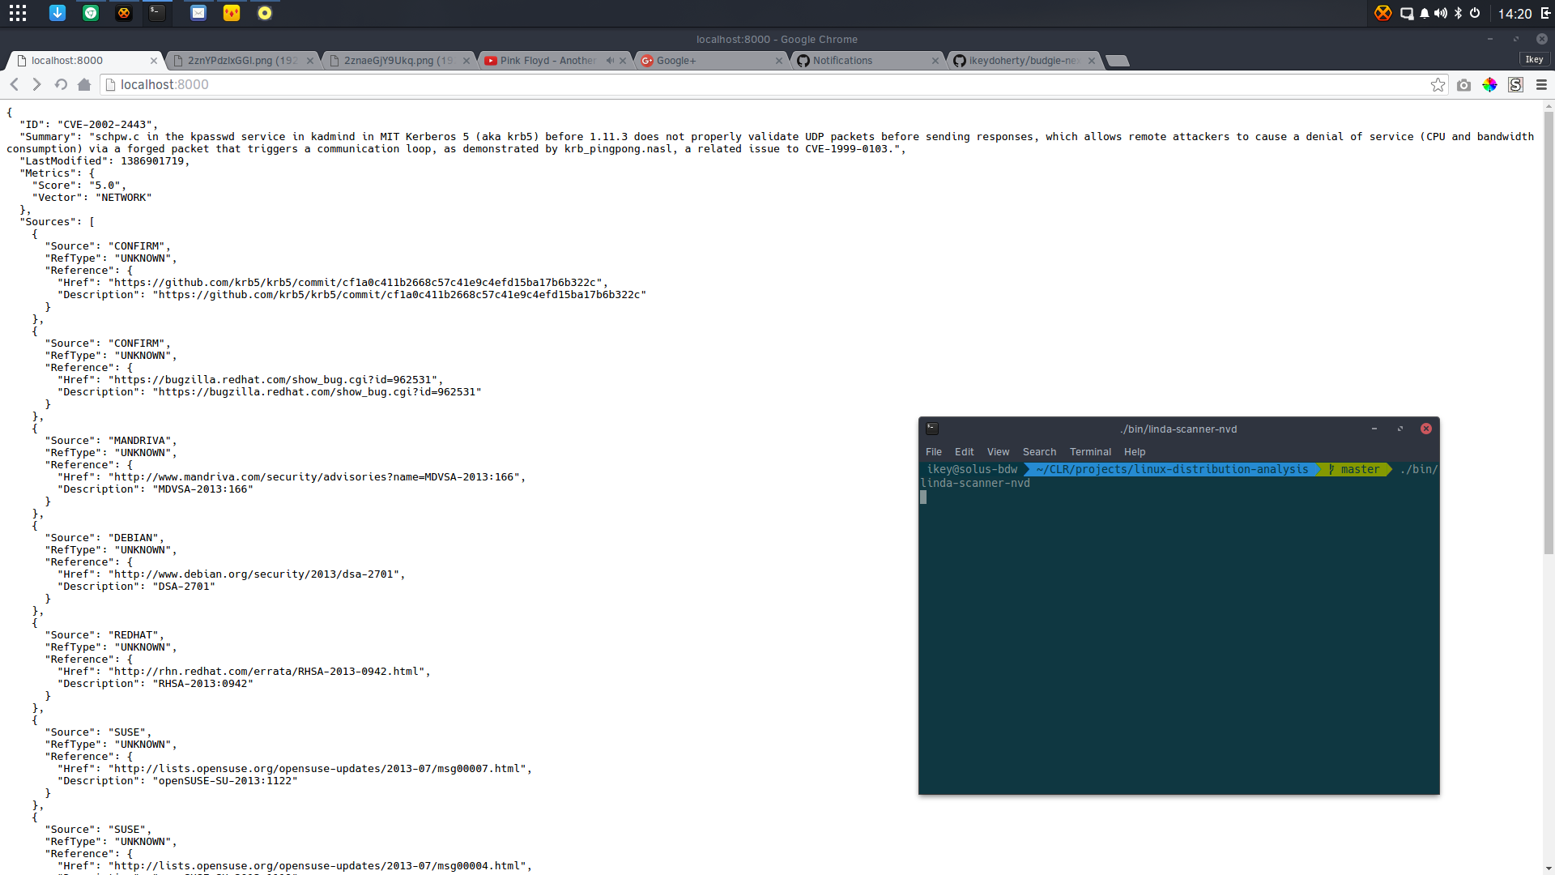Click the orange X tray indicator
This screenshot has width=1555, height=875.
coord(1383,13)
